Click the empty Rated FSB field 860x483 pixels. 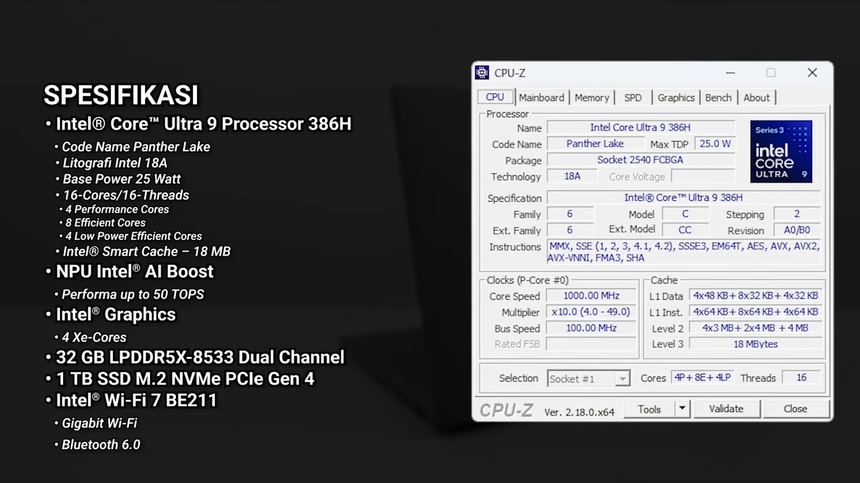tap(591, 344)
